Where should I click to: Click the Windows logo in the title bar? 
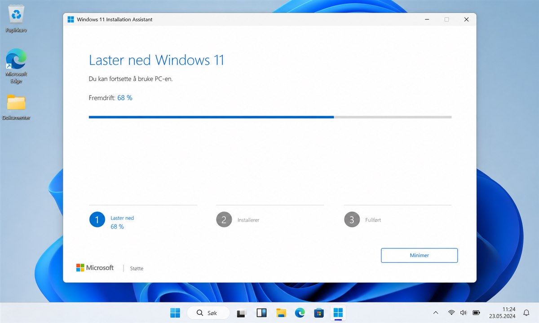click(71, 19)
